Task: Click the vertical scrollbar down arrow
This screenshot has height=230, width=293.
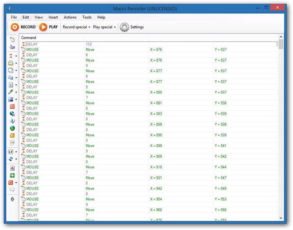Action: 280,217
